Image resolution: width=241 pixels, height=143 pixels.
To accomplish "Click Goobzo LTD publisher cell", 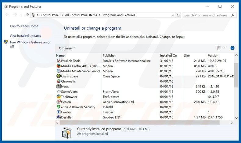I will (111, 117).
